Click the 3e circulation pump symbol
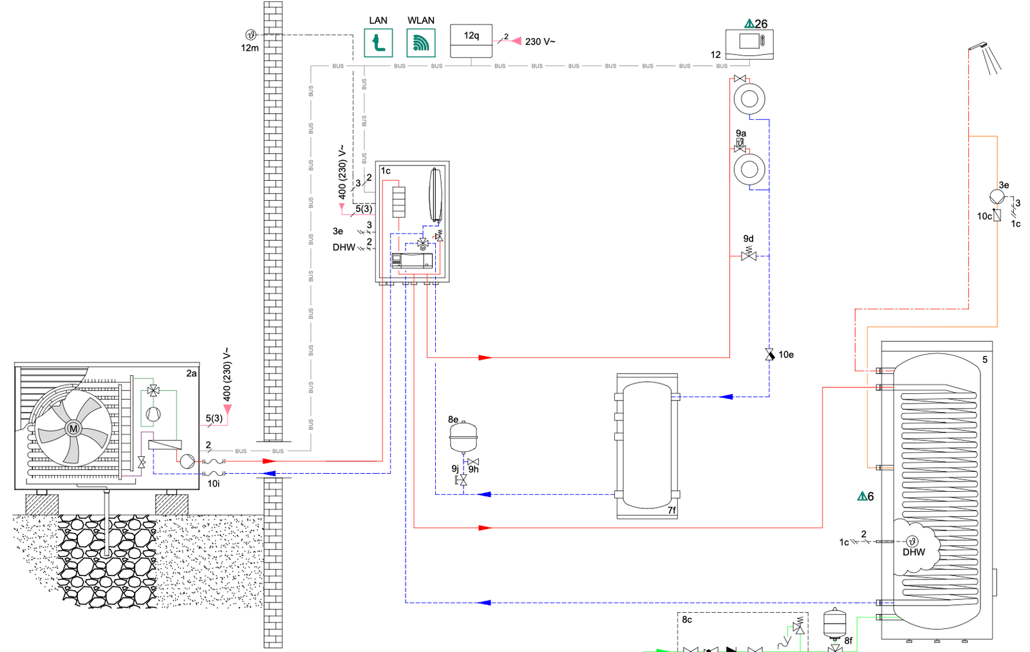The height and width of the screenshot is (652, 1030). tap(997, 196)
